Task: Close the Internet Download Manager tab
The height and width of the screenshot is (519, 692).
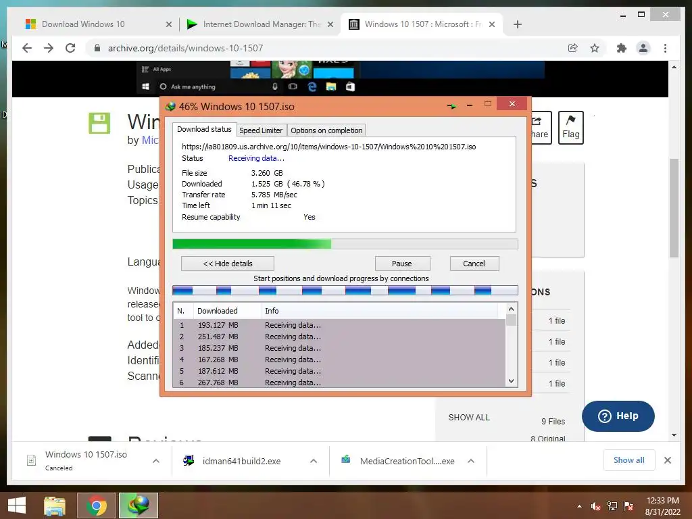Action: (x=330, y=25)
